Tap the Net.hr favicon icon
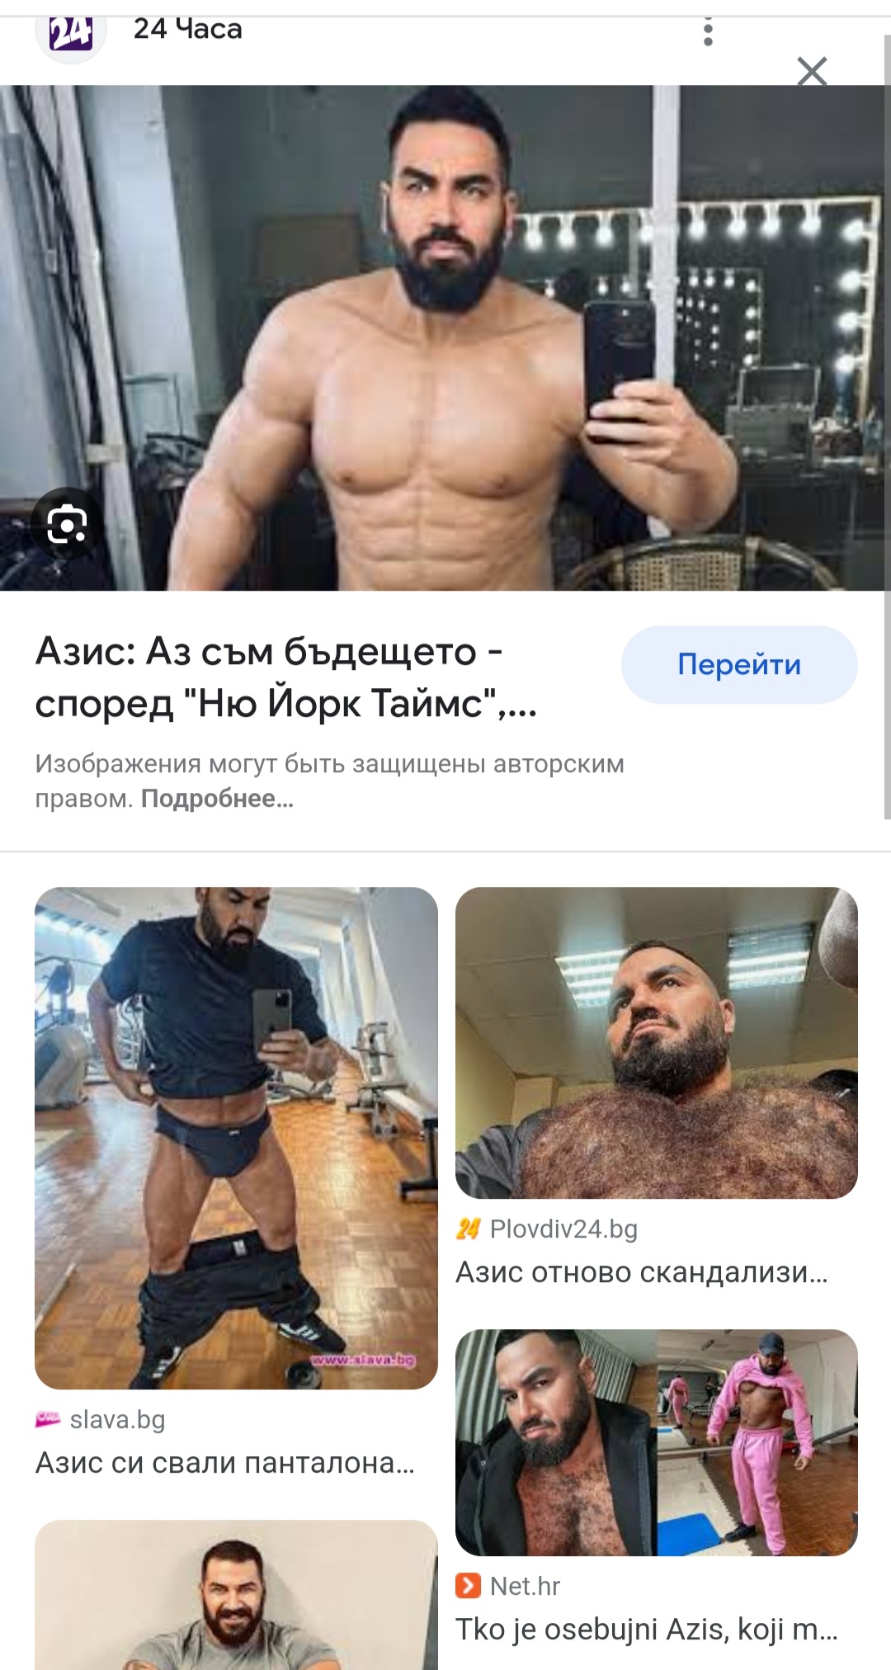This screenshot has height=1670, width=891. [468, 1586]
